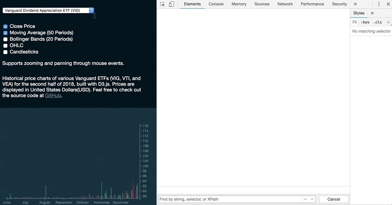
Task: Uncheck the Close Price checkbox
Action: point(5,27)
